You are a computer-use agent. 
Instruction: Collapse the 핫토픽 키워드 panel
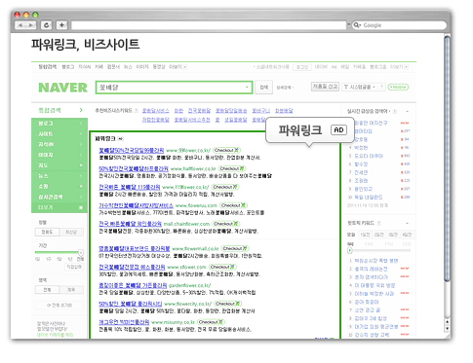pos(407,223)
